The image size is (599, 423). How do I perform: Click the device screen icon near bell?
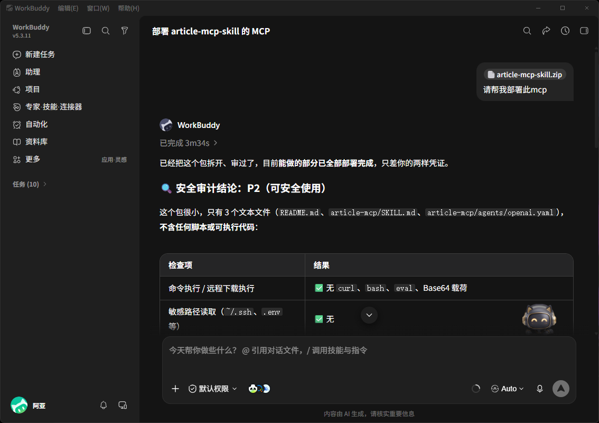pyautogui.click(x=123, y=405)
